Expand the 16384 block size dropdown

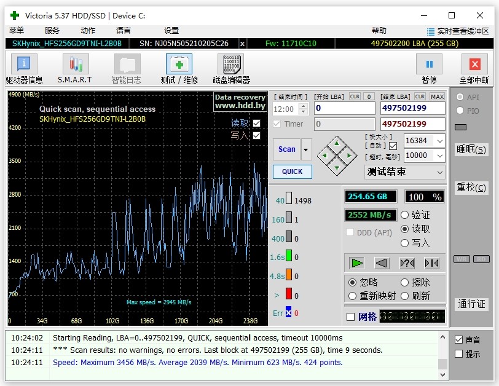click(x=439, y=141)
